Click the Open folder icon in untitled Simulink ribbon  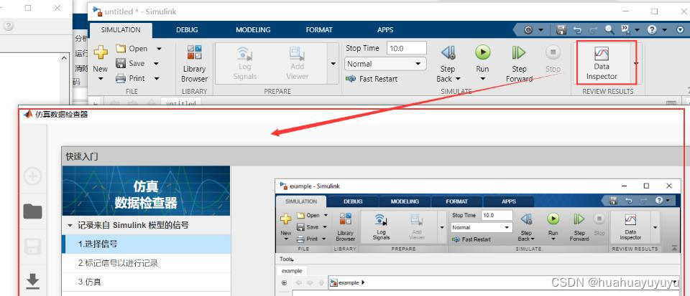[x=121, y=49]
